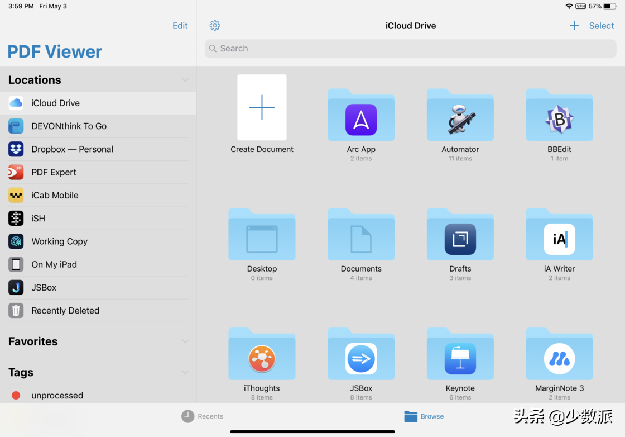
Task: Open the MarginNote 3 folder
Action: coord(560,354)
